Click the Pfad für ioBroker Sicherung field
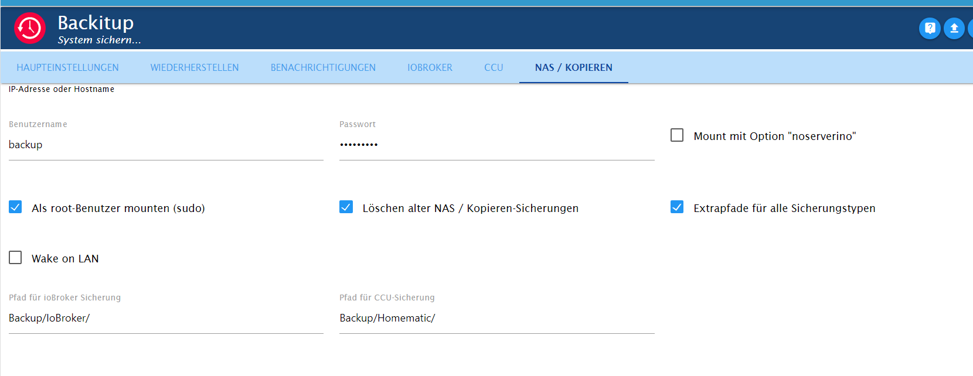Screen dimensions: 973x376 166,318
